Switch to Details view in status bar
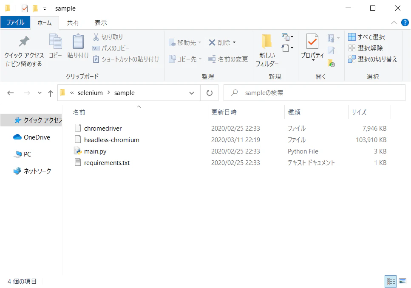411x288 pixels. 391,282
